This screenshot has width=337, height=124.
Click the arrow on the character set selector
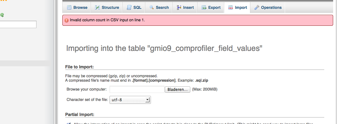(147, 100)
